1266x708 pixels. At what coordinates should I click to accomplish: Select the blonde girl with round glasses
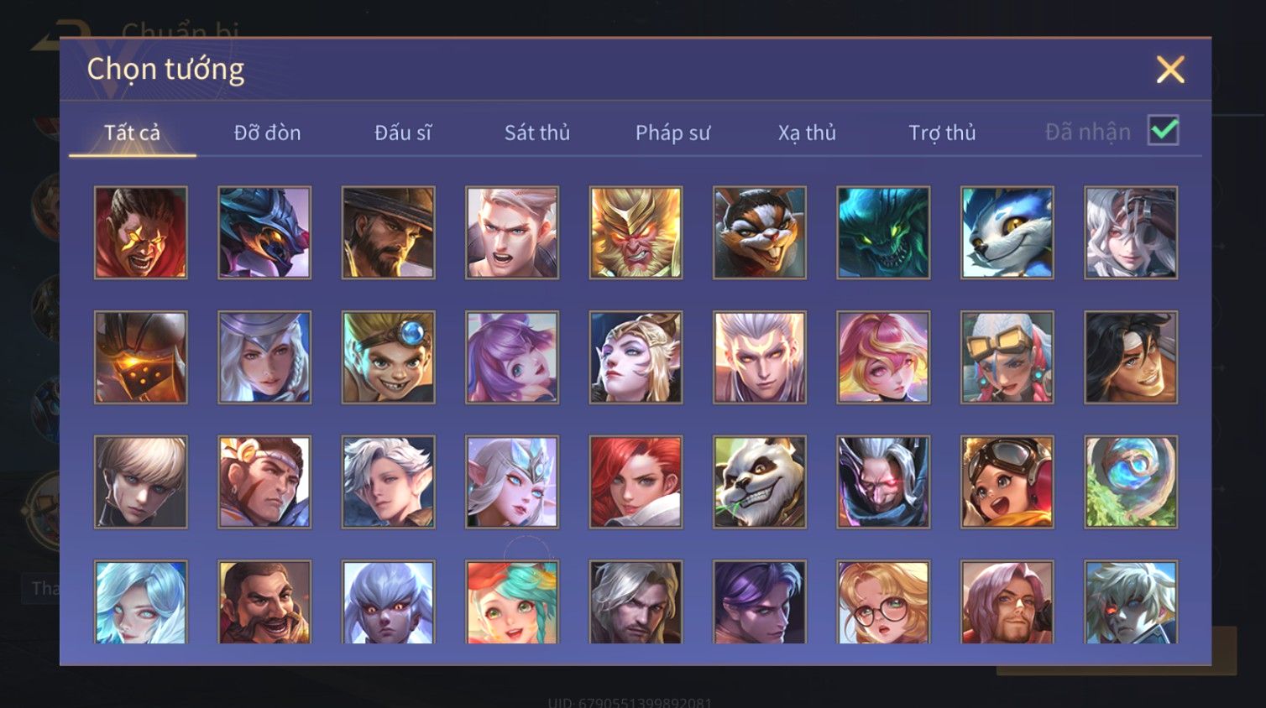pos(883,602)
